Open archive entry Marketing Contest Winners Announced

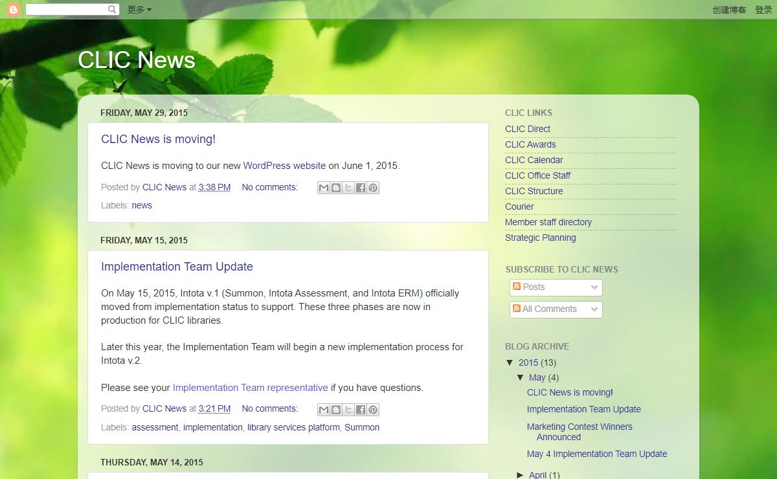click(580, 432)
